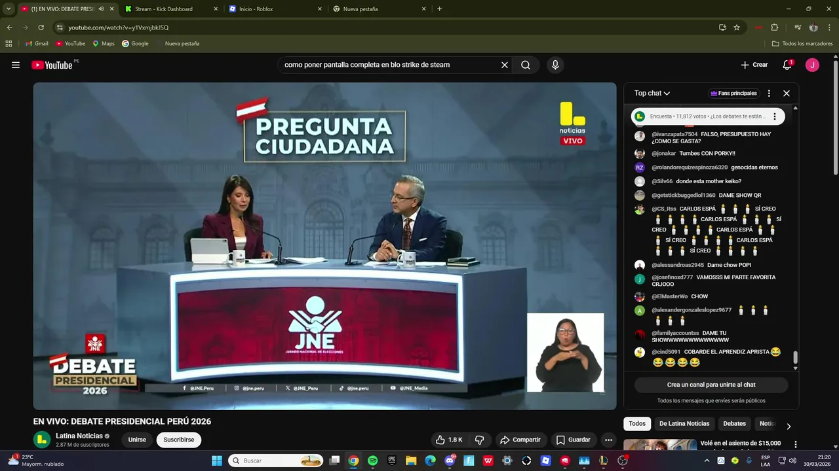
Task: Open the apps grid in bookmarks bar
Action: (x=9, y=44)
